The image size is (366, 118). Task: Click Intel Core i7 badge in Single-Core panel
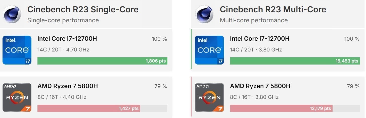click(17, 50)
